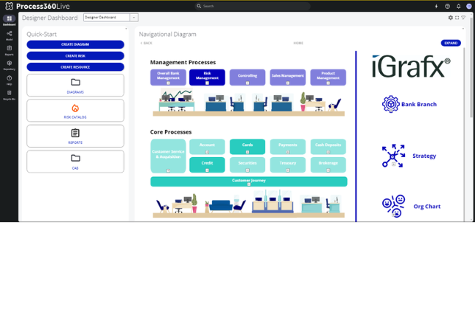Open the Securities process box
Image resolution: width=475 pixels, height=329 pixels.
click(248, 164)
